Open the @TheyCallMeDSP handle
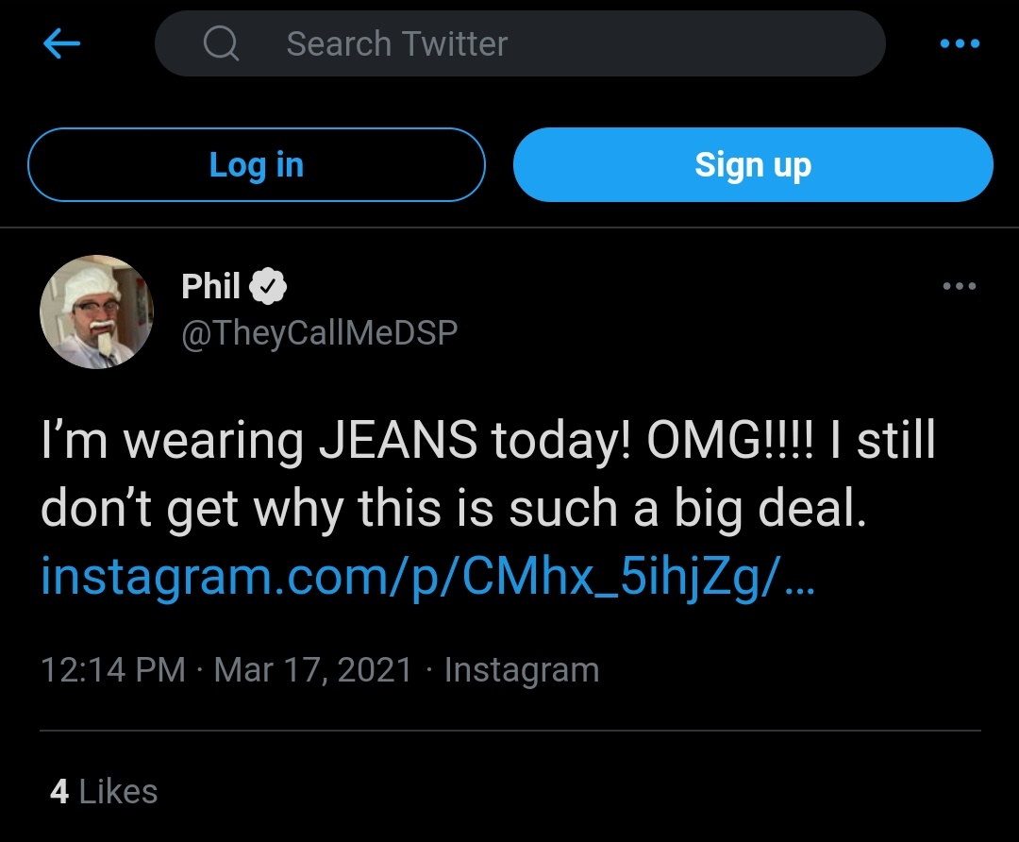 click(x=320, y=332)
